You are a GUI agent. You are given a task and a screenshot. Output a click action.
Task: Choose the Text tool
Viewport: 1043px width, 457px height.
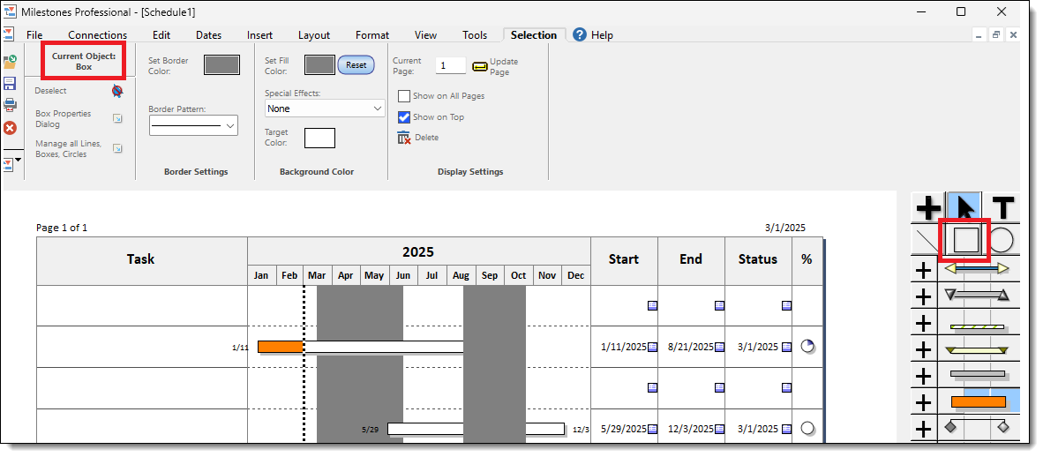[1003, 208]
